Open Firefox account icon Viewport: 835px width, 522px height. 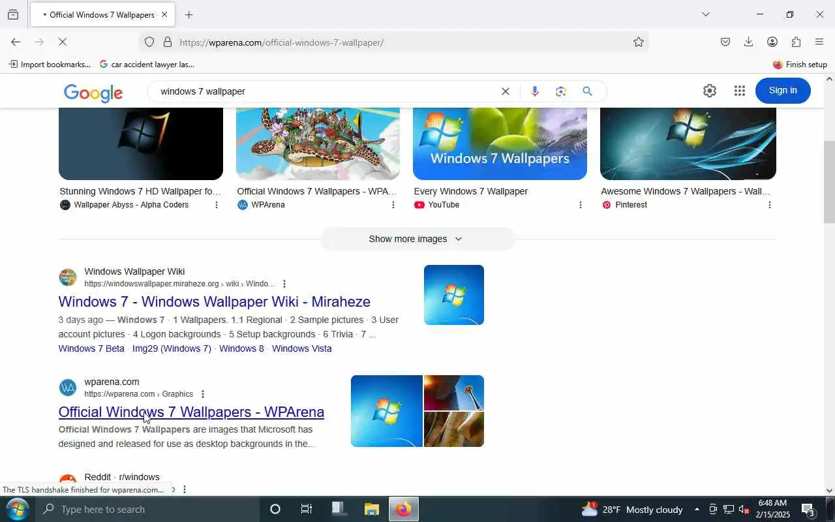(772, 42)
